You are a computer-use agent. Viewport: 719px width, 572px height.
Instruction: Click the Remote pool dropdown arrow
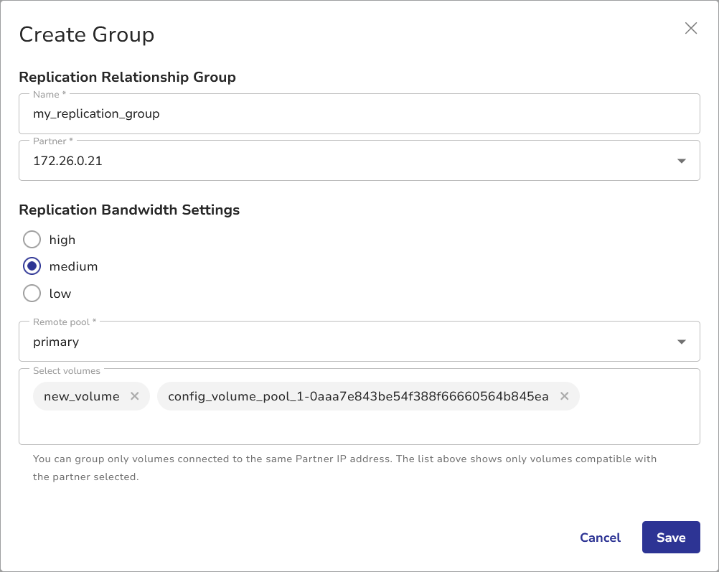point(682,342)
